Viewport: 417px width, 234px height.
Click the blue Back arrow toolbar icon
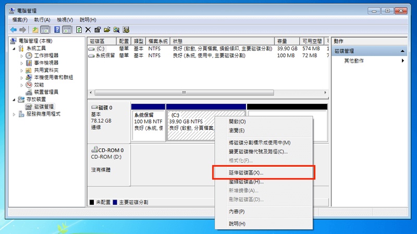tap(14, 30)
